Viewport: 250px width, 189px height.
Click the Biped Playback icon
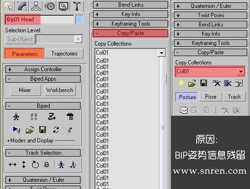pos(16,130)
